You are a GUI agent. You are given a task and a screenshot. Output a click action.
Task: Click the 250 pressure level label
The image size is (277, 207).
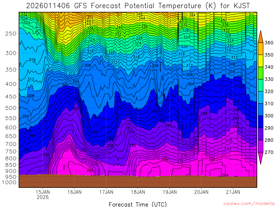[11, 33]
